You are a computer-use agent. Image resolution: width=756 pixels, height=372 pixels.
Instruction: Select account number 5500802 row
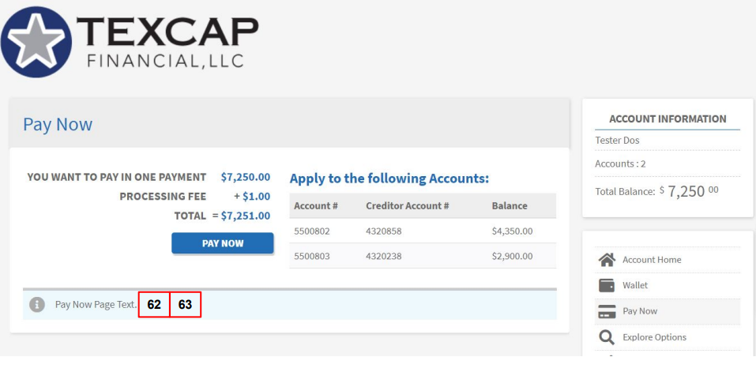[x=423, y=231]
